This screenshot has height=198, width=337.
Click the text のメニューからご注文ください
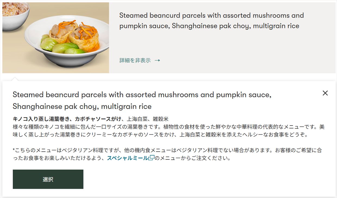coord(192,158)
